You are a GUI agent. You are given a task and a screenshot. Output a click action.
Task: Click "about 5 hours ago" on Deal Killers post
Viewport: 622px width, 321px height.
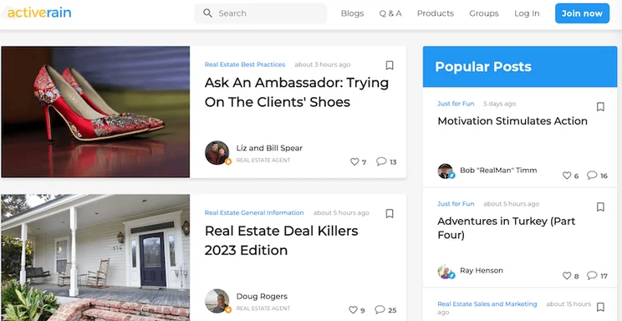coord(341,212)
